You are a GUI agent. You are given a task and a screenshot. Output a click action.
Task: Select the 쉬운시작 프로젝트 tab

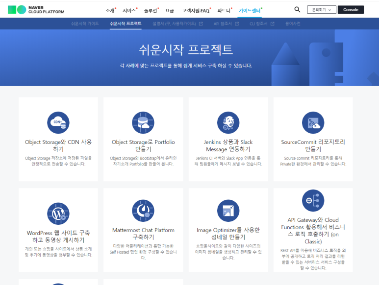point(126,24)
